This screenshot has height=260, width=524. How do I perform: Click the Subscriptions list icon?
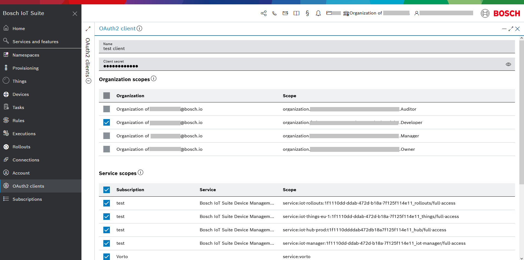pyautogui.click(x=6, y=199)
